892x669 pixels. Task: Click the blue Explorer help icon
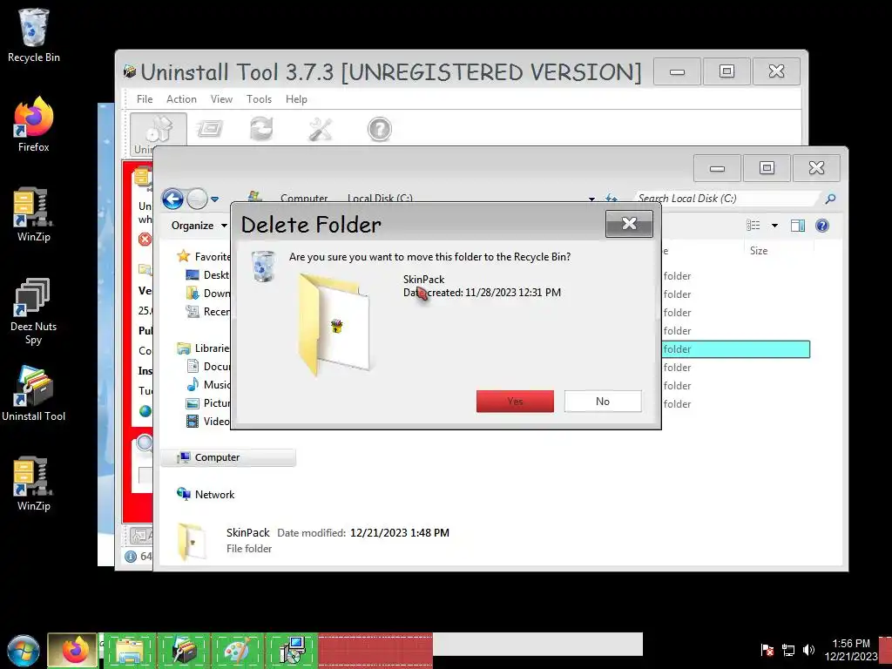pos(822,226)
